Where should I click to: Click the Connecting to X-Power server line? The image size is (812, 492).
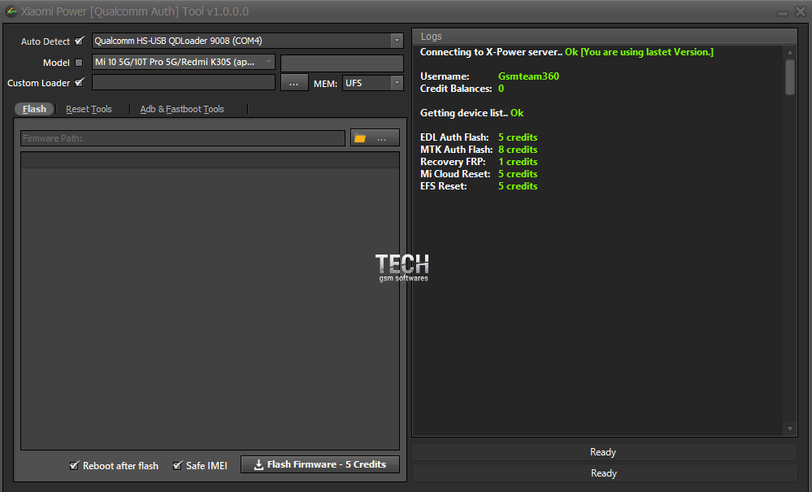(567, 52)
